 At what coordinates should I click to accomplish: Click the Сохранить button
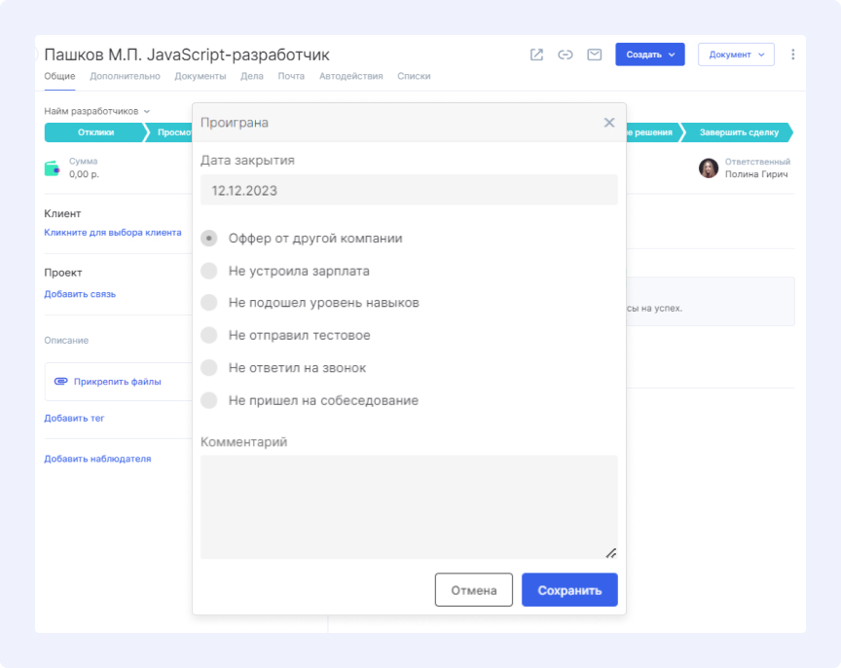tap(569, 590)
